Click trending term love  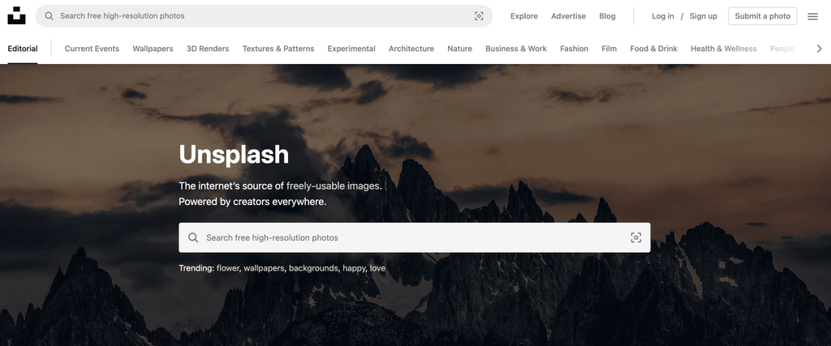[377, 268]
